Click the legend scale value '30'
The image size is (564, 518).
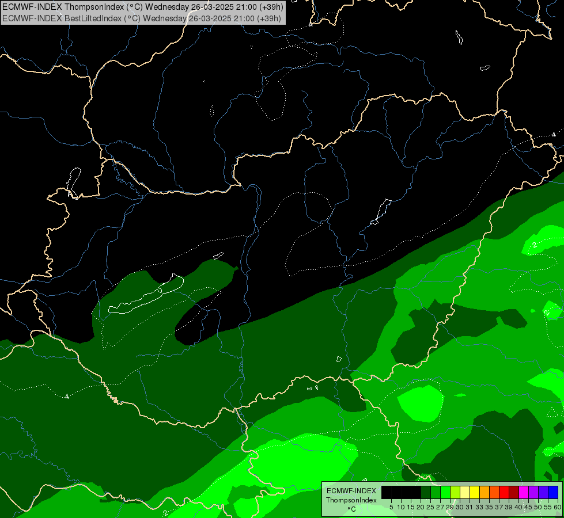click(460, 507)
